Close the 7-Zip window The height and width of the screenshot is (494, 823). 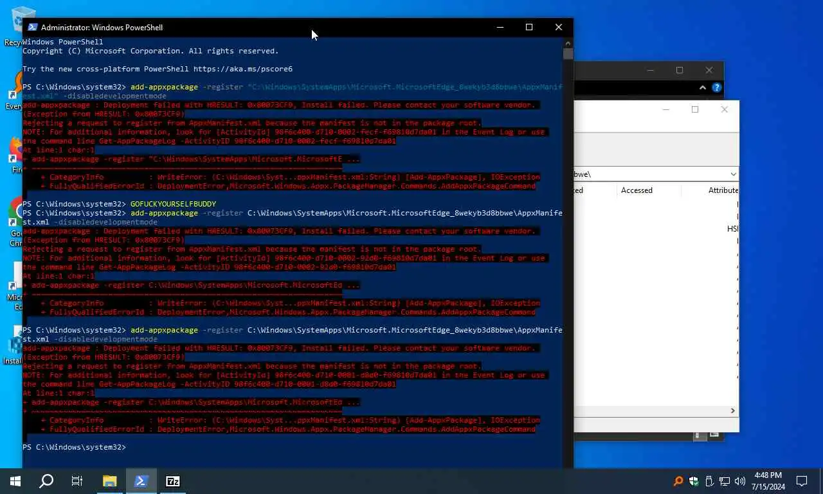click(725, 109)
